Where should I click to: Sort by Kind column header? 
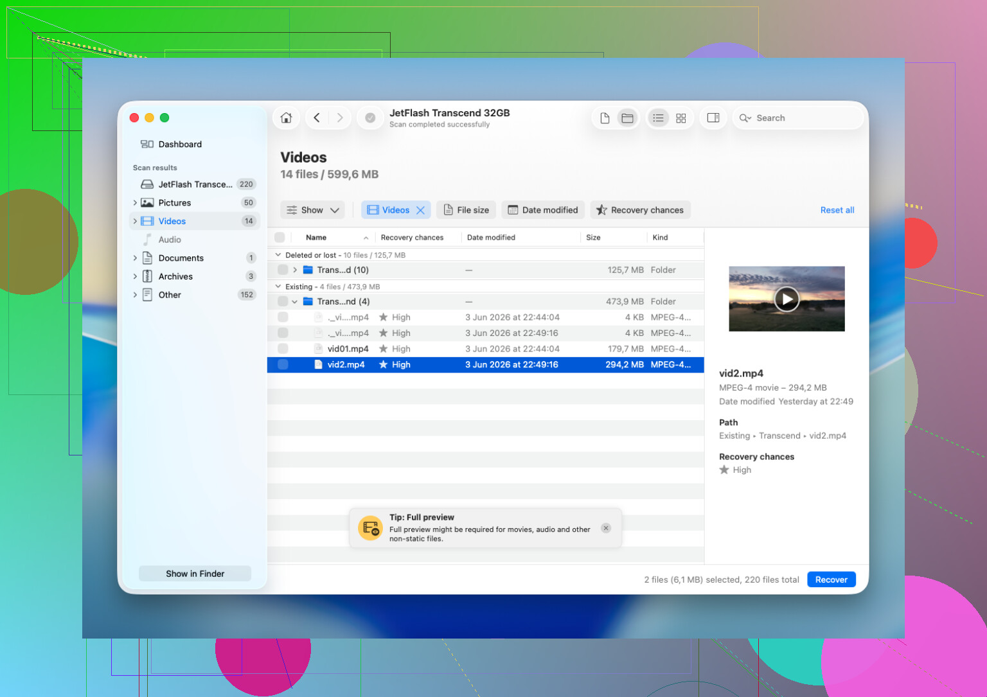point(660,238)
